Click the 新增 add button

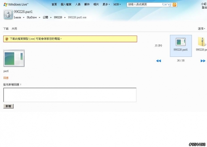[x=8, y=106]
